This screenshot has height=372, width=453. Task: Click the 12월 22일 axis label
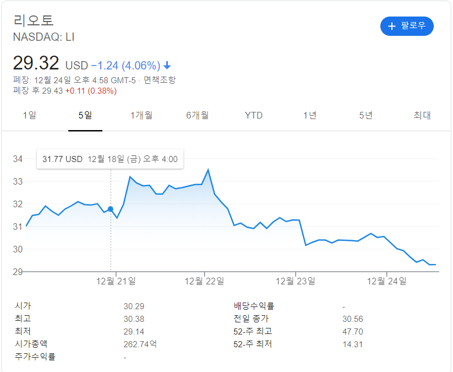204,281
